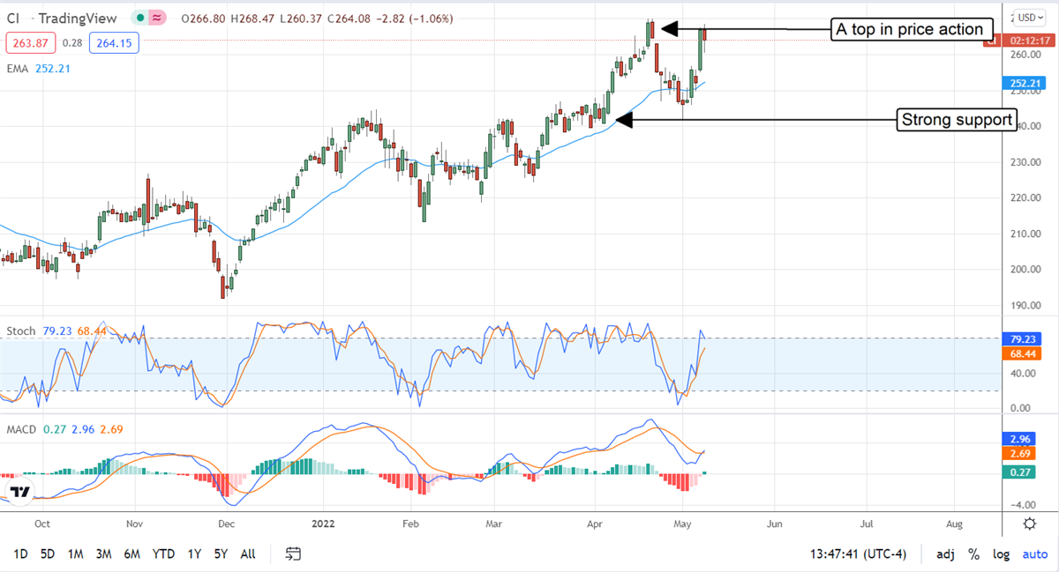
Task: Click the red sell price 263.87 box
Action: (x=27, y=42)
